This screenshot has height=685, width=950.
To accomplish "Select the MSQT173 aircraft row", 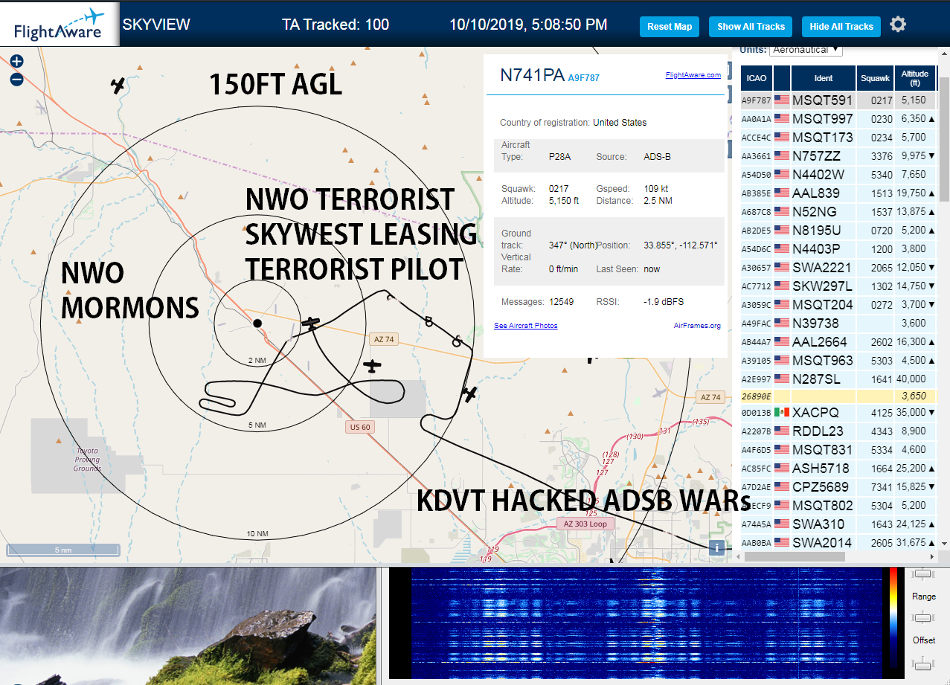I will pyautogui.click(x=838, y=137).
